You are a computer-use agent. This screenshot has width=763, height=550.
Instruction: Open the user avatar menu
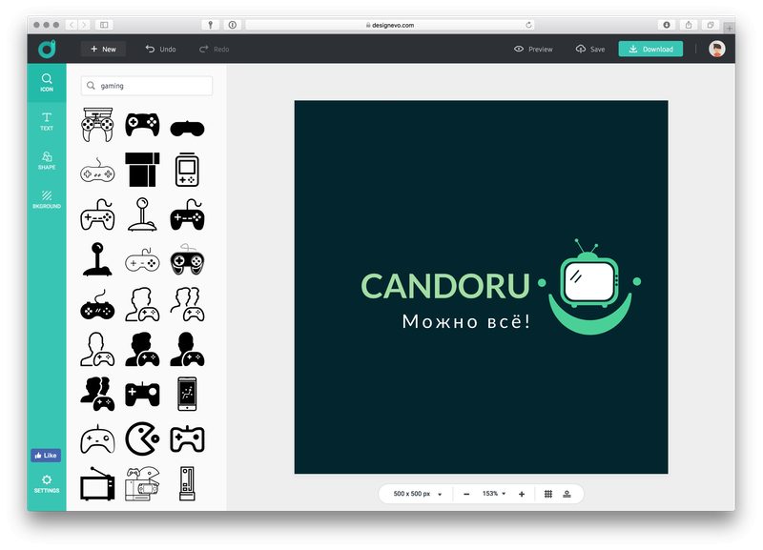tap(717, 49)
